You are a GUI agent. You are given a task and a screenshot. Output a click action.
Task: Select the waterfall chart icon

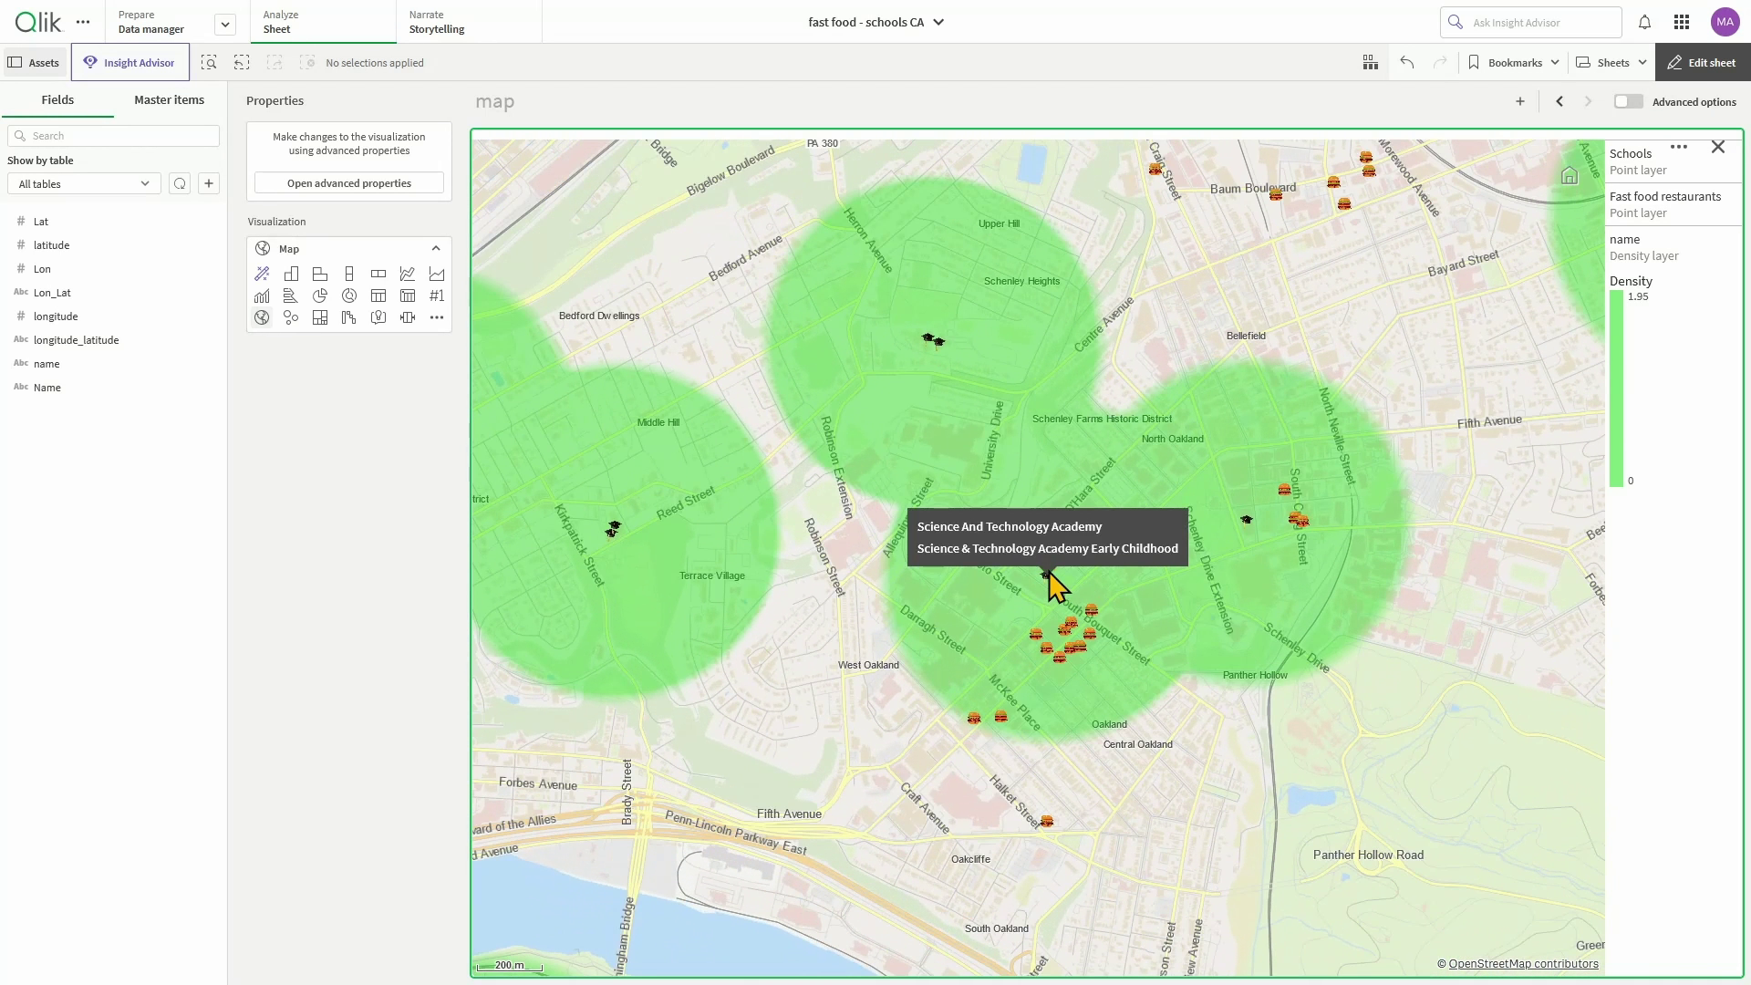point(349,317)
